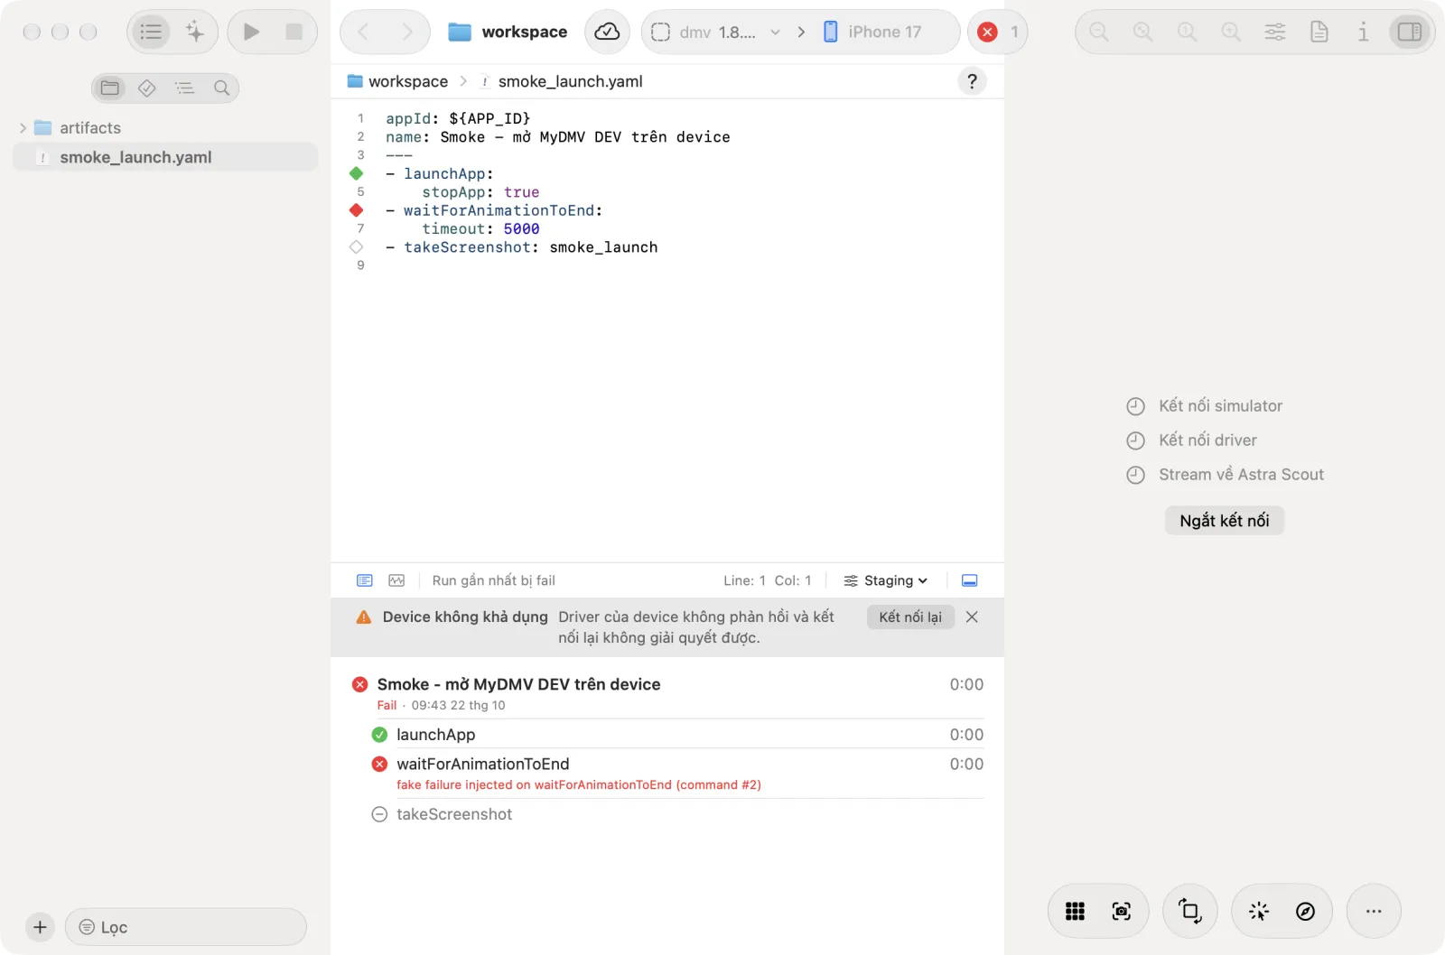Expand the artifacts folder
1445x955 pixels.
(x=23, y=128)
